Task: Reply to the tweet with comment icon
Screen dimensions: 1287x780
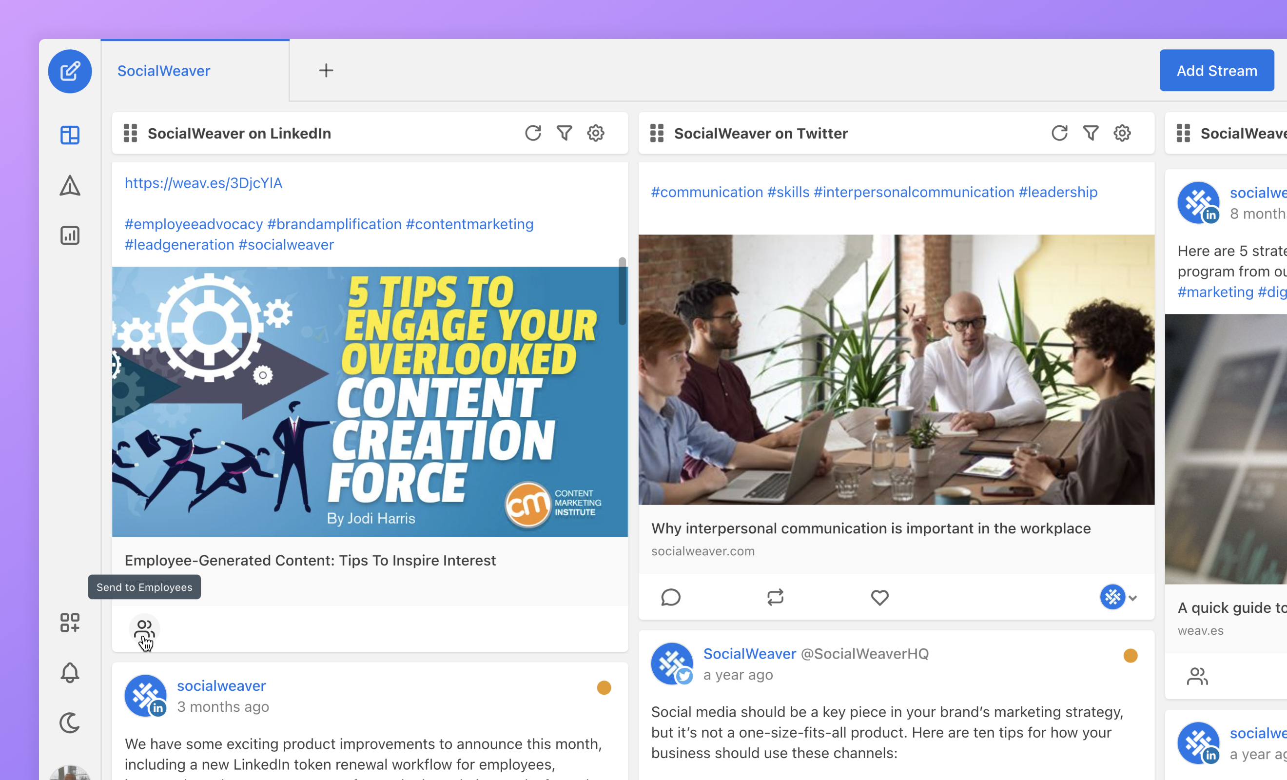Action: tap(671, 597)
